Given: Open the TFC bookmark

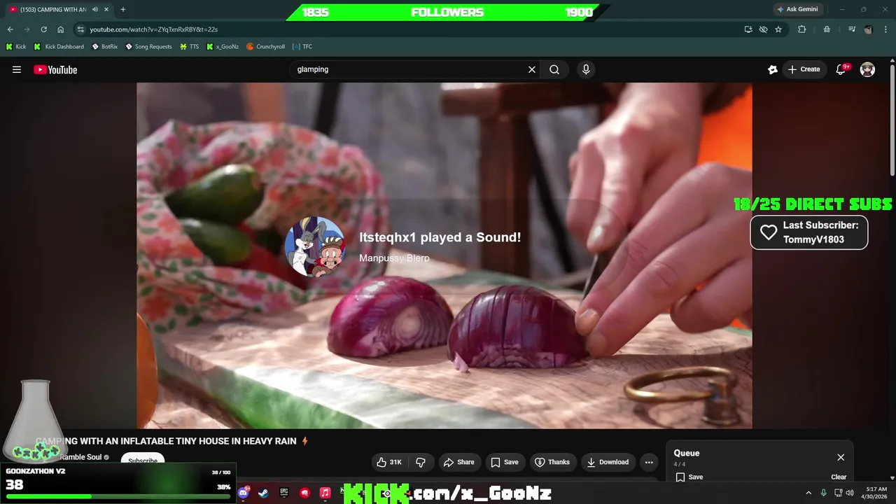Looking at the screenshot, I should (302, 47).
